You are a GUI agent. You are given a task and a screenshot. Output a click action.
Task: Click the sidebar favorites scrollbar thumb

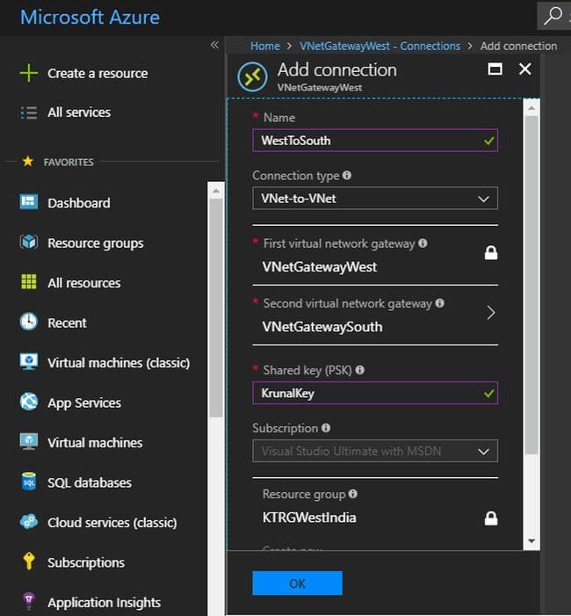point(216,308)
